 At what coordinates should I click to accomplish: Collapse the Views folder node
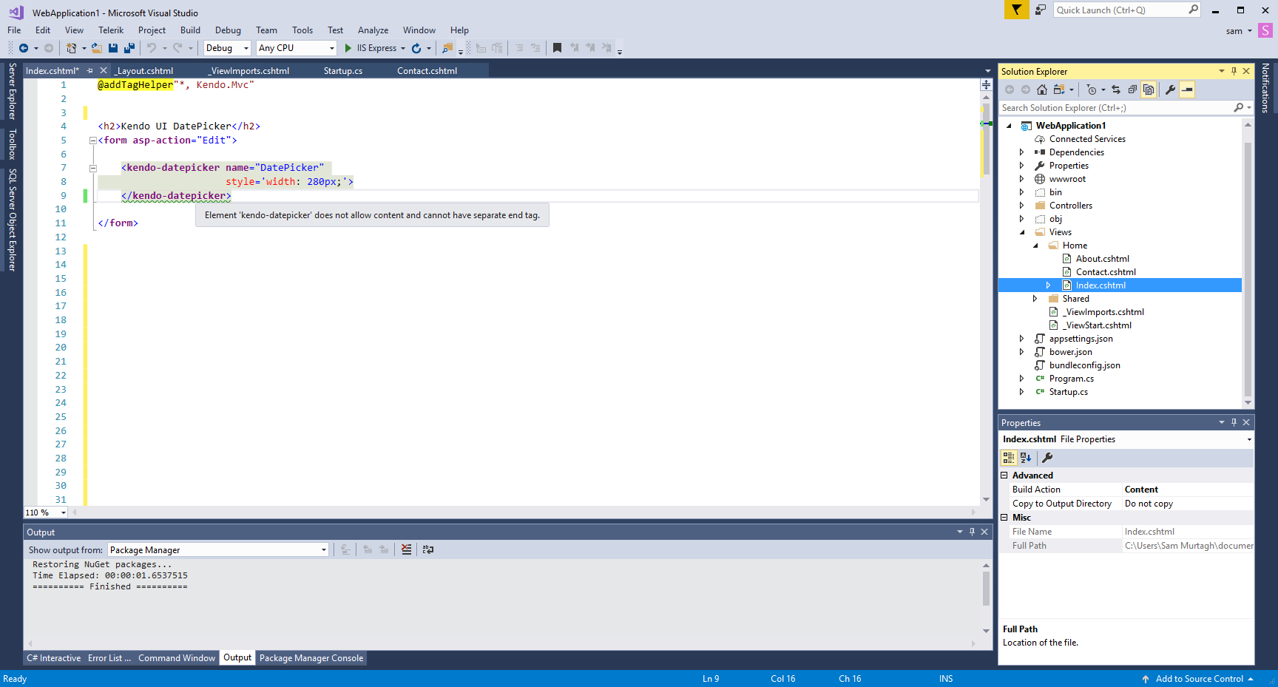1022,232
